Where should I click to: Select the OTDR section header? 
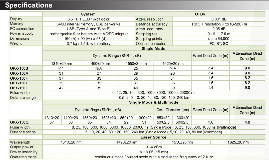tap(200, 14)
